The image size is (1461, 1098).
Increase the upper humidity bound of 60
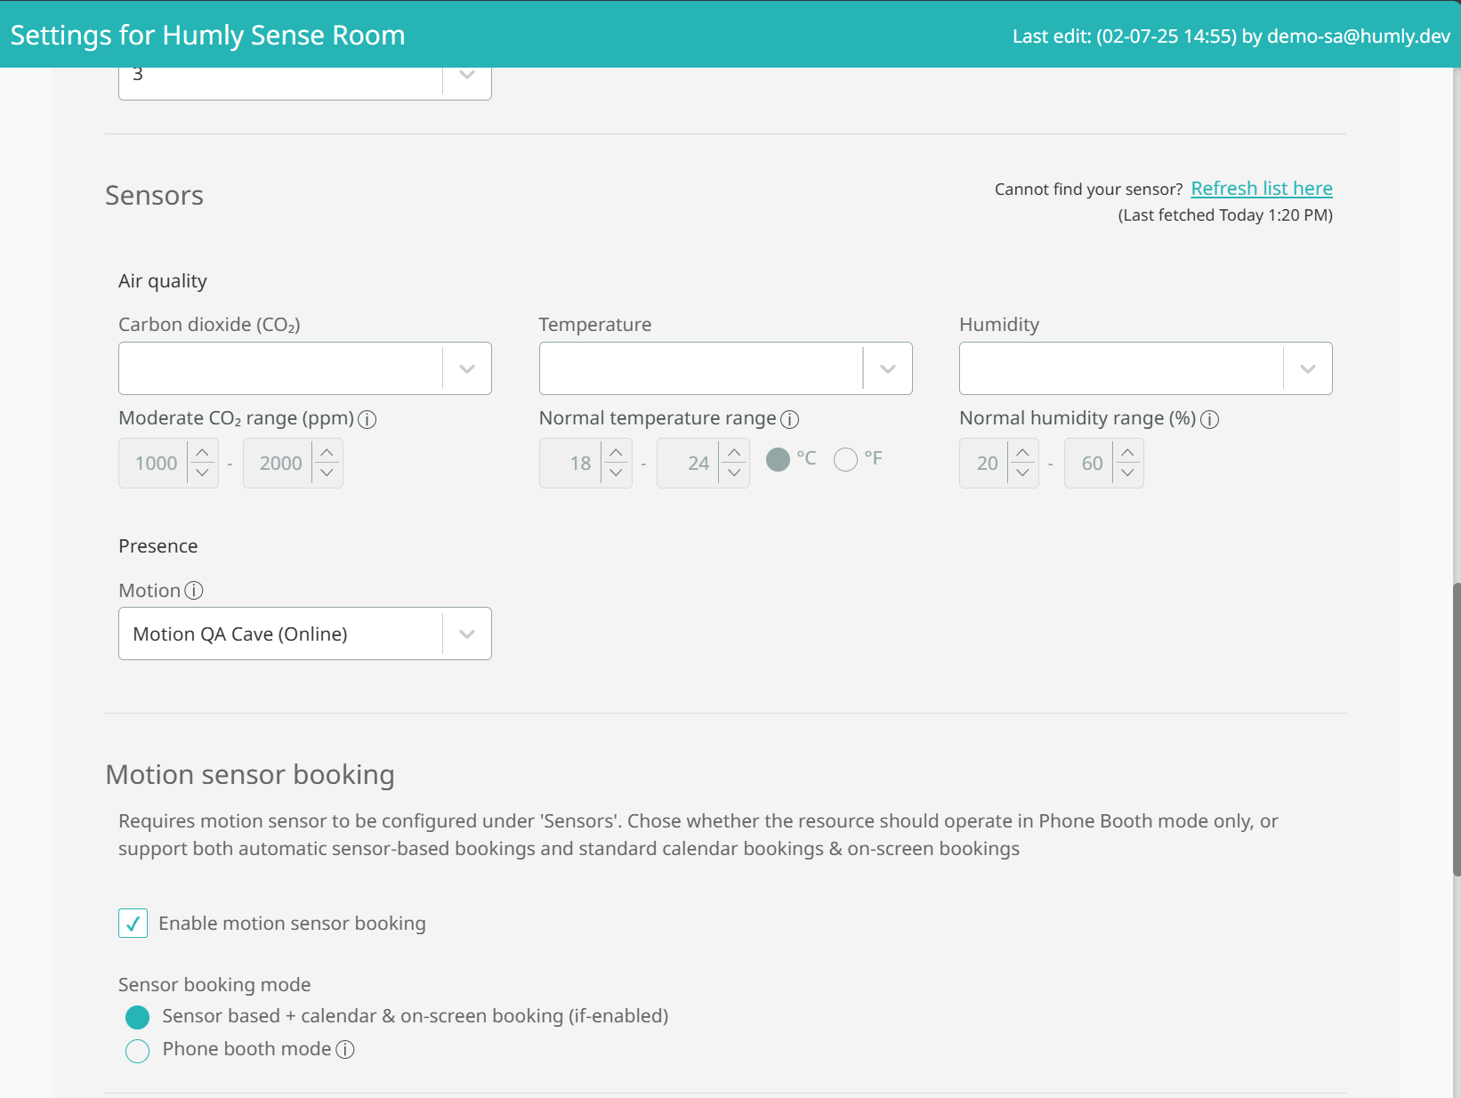point(1127,452)
